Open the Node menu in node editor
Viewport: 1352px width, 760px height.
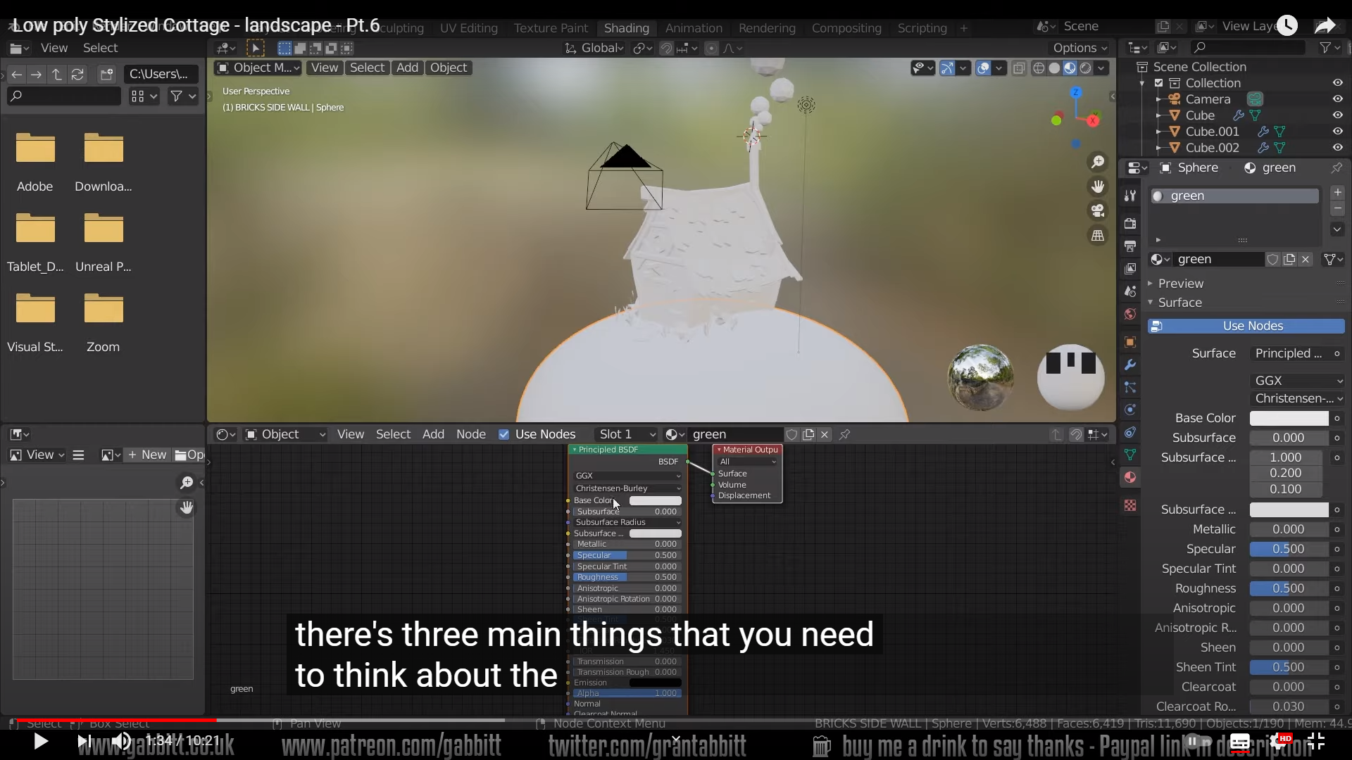coord(470,434)
